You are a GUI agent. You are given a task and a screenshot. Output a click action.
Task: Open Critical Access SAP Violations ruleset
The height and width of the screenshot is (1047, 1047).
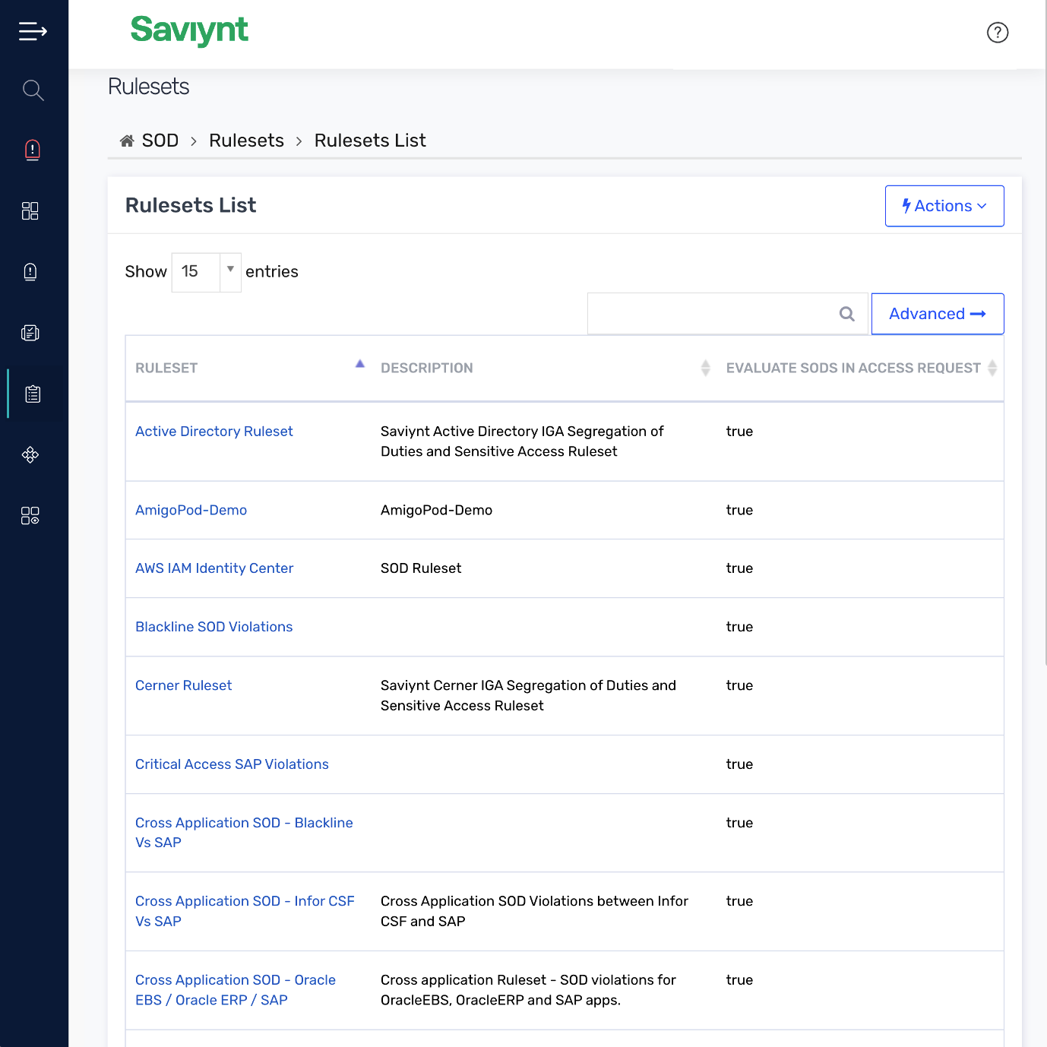232,764
